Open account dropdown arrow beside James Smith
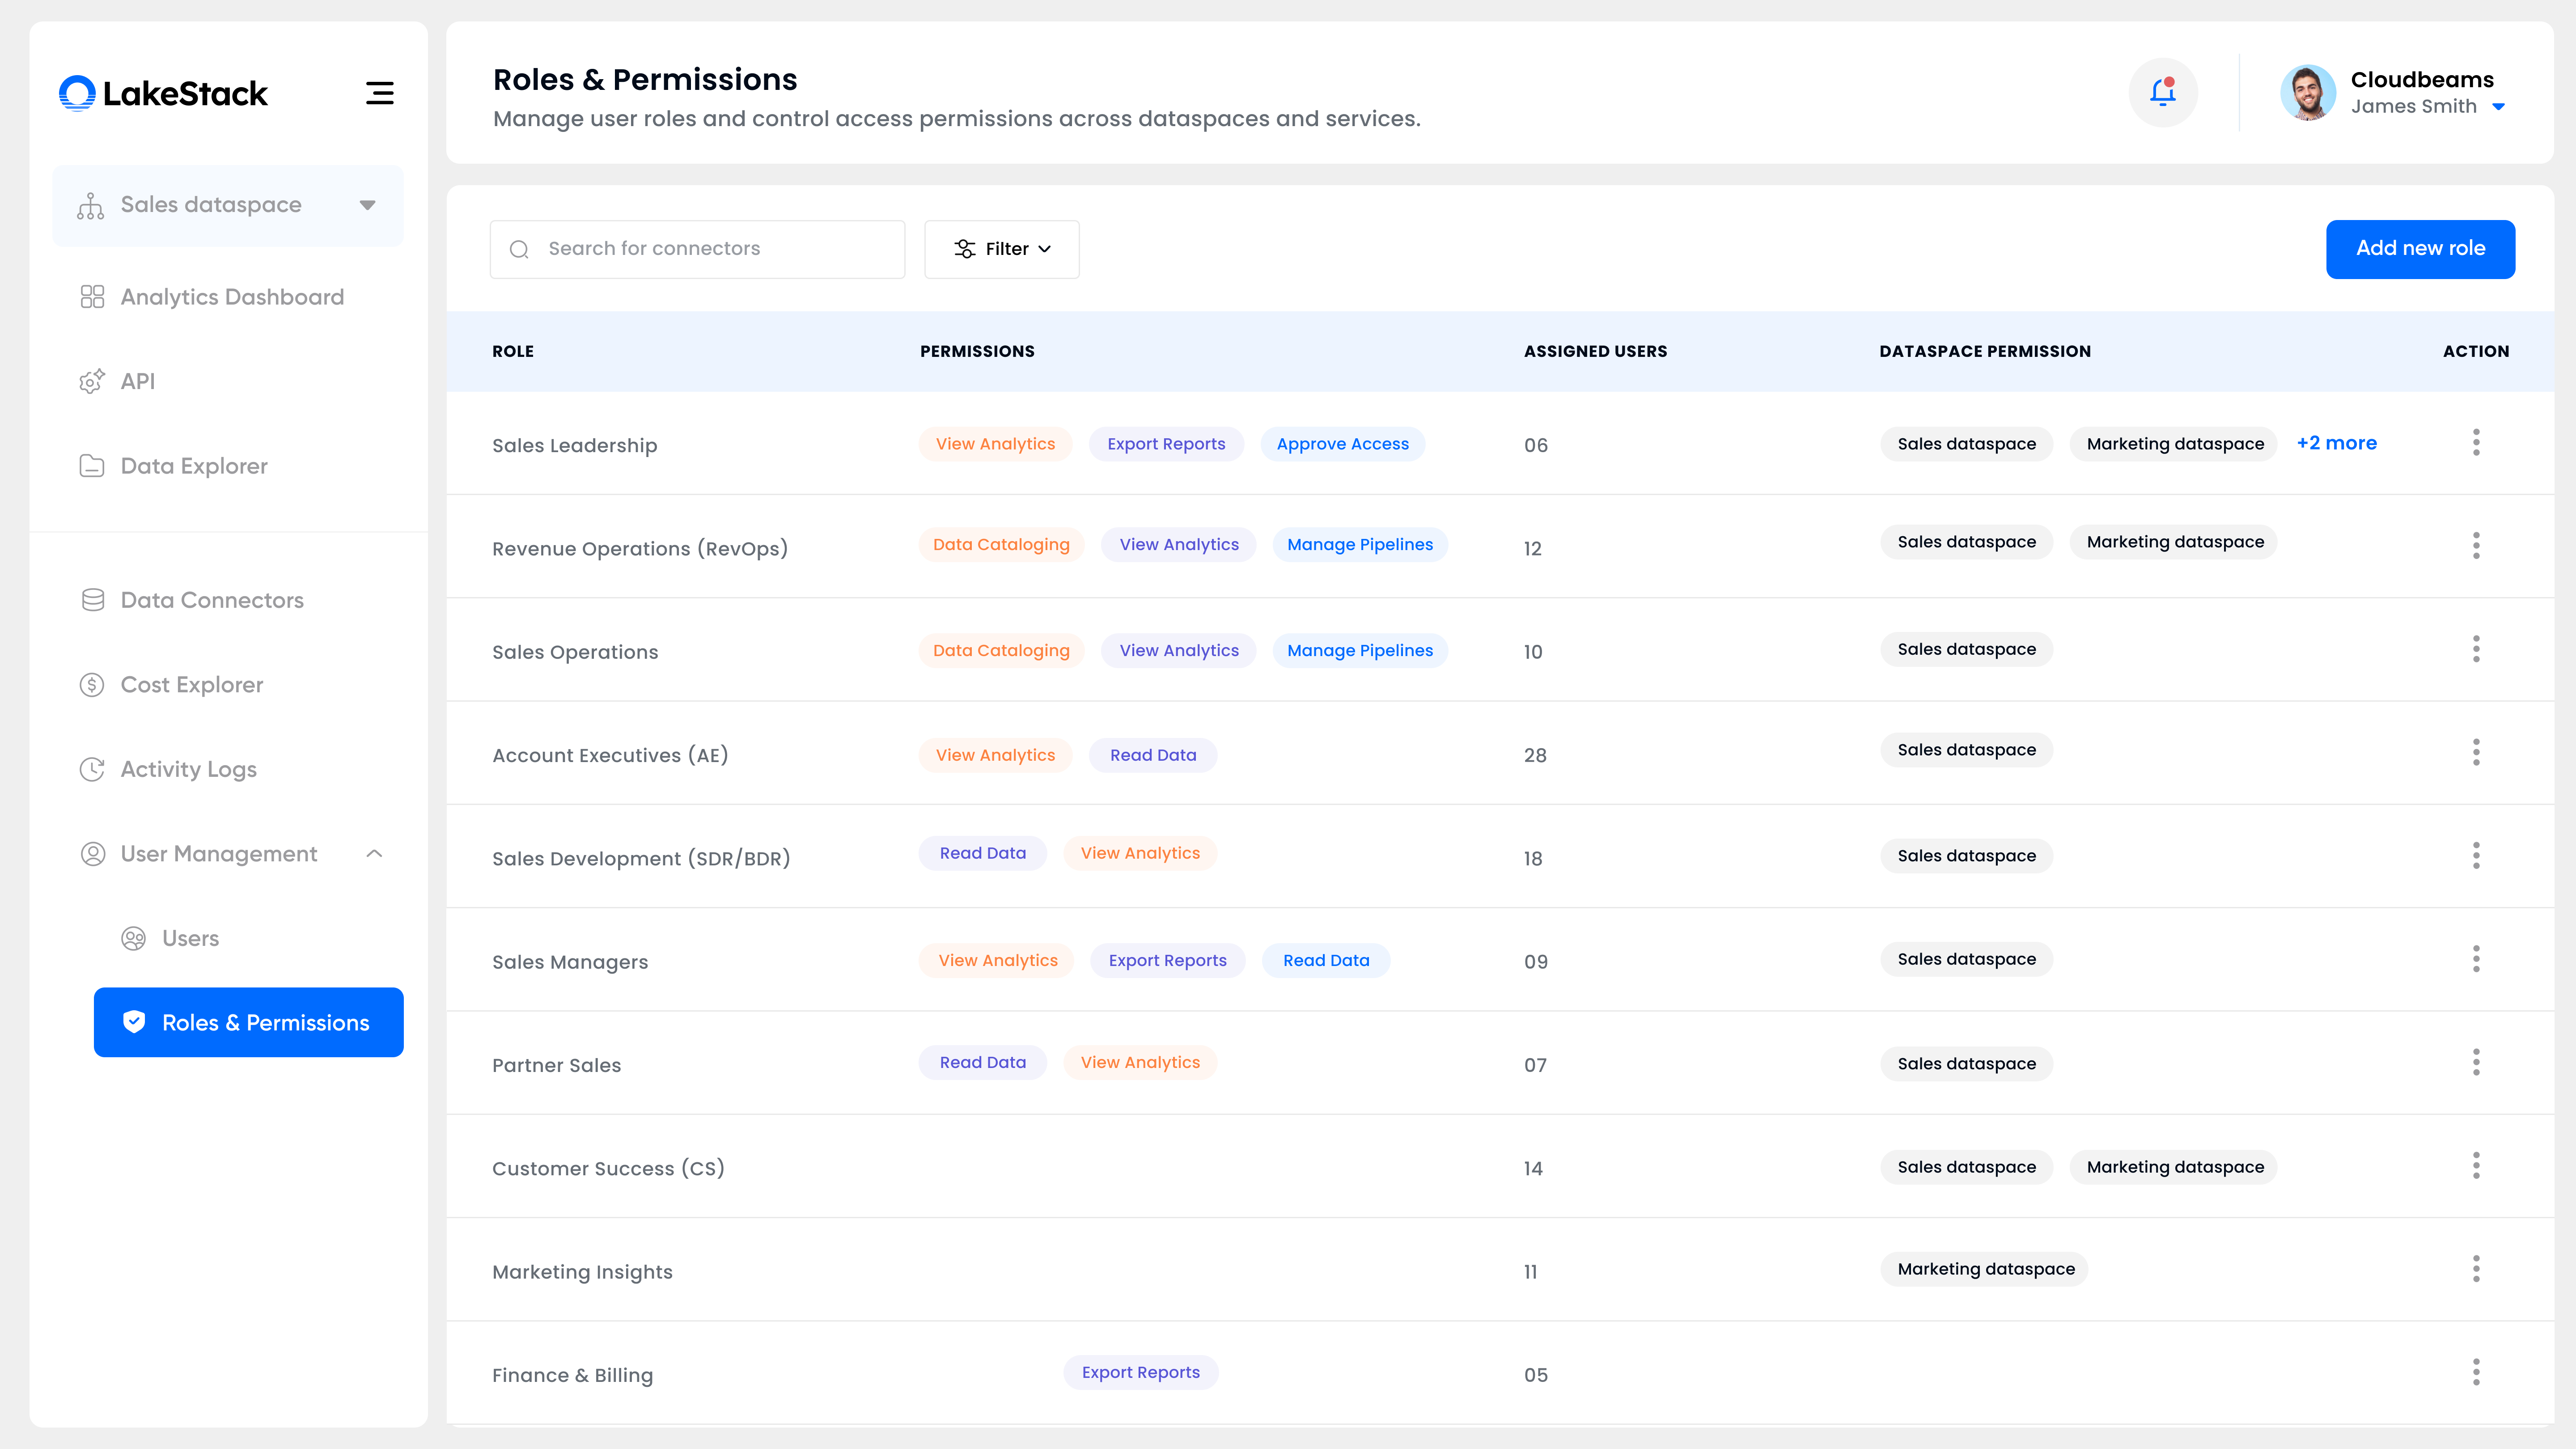This screenshot has width=2576, height=1449. coord(2498,107)
